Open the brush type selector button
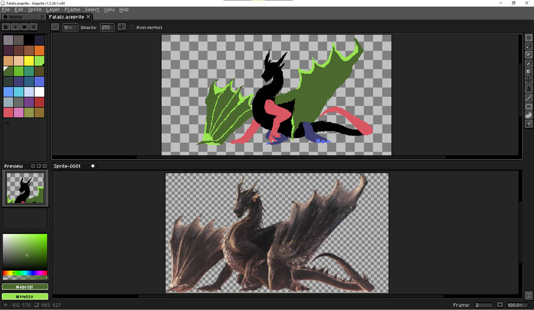The width and height of the screenshot is (534, 310). tap(55, 27)
